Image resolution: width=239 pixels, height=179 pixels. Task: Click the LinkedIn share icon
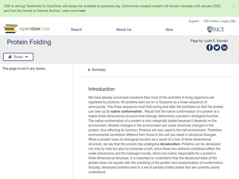(224, 47)
